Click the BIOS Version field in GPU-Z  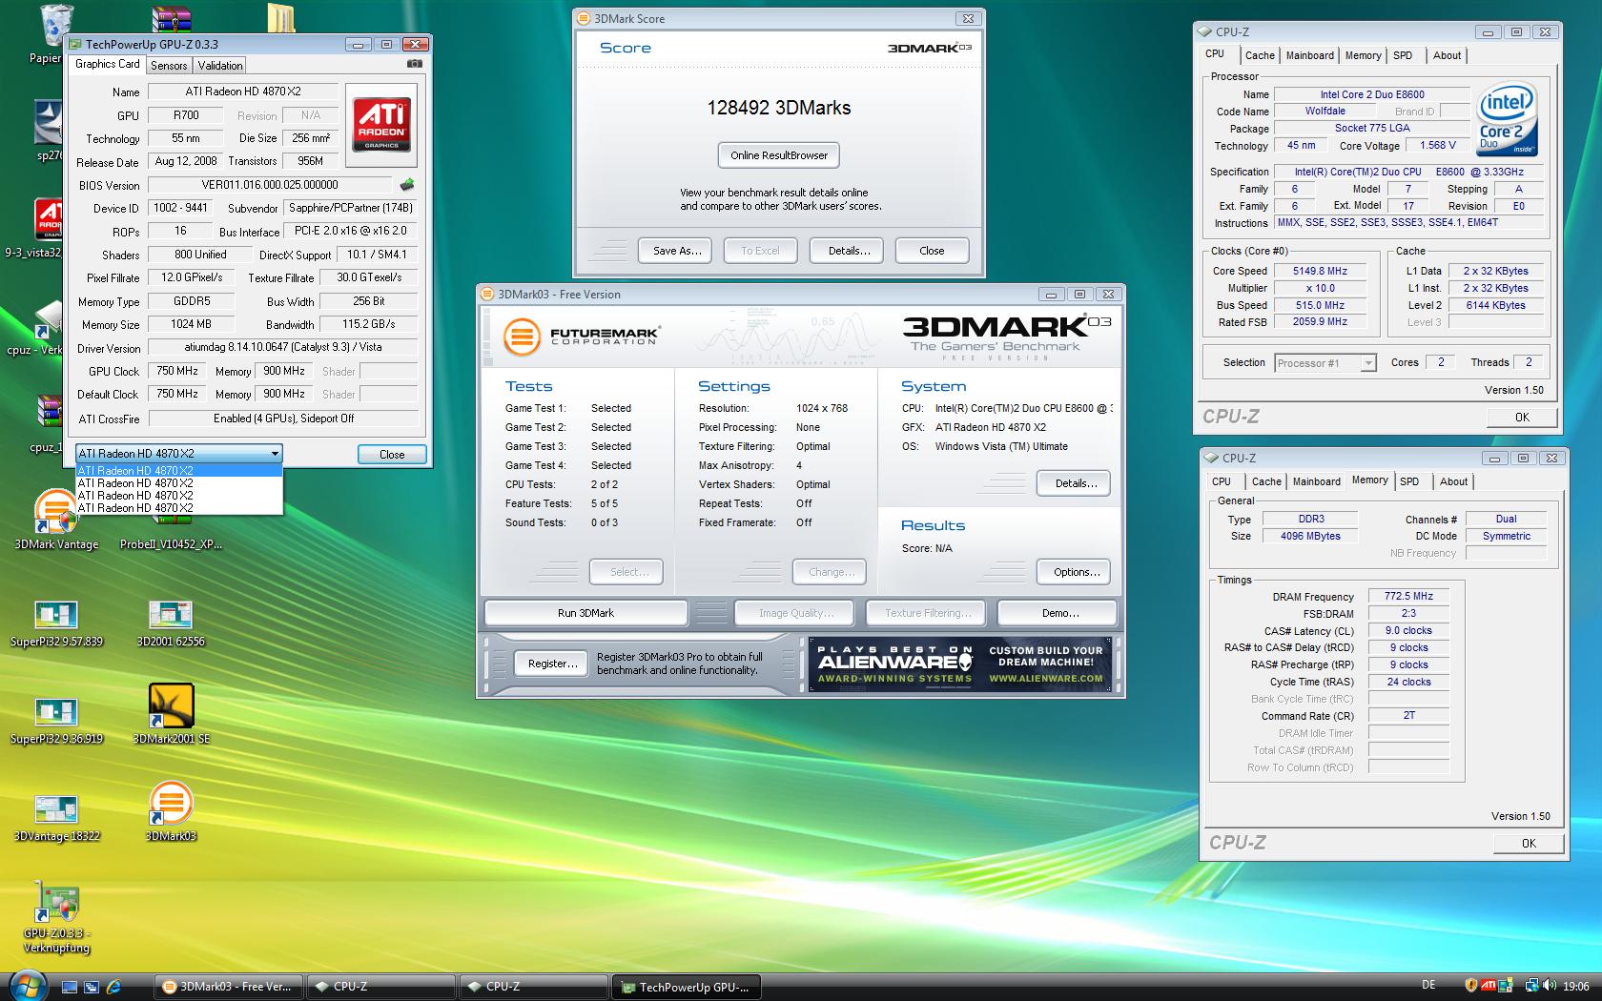point(270,185)
